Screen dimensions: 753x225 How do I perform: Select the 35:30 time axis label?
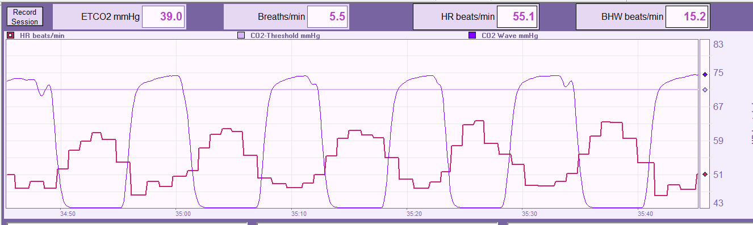tap(529, 214)
